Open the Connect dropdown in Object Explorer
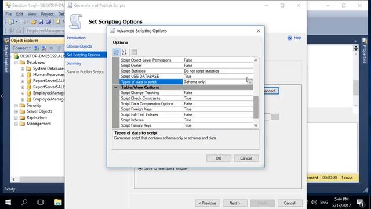Screen dimensions: 371x209 (x=21, y=48)
